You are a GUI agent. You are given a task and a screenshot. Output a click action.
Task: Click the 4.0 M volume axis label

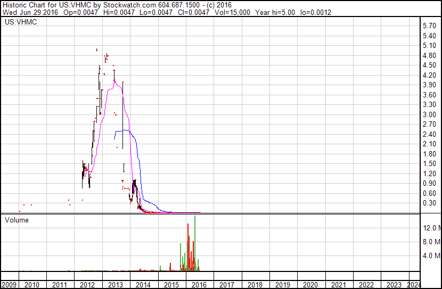tap(432, 255)
